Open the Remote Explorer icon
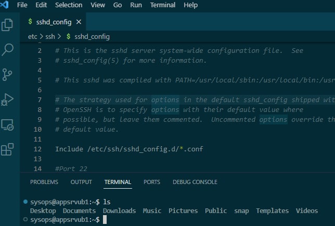This screenshot has width=335, height=226. click(x=8, y=124)
